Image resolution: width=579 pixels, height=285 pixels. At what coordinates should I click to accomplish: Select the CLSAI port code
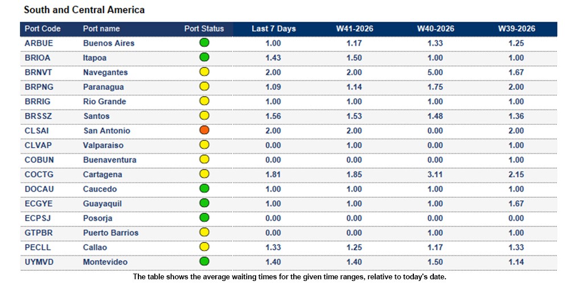coord(37,131)
